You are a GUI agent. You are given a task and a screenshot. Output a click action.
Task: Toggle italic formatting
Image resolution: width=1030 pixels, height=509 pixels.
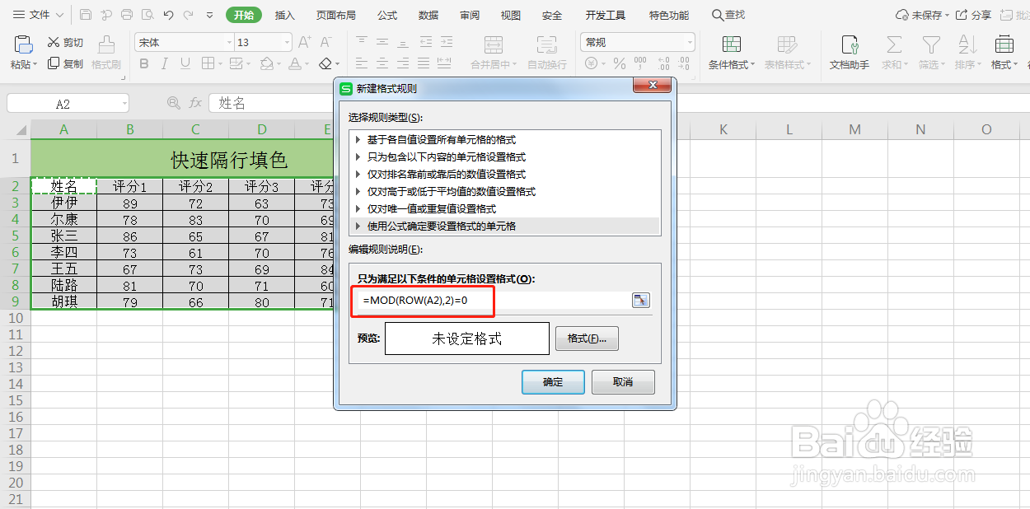click(165, 63)
